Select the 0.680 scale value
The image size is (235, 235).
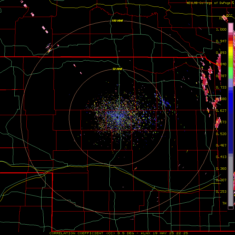(x=221, y=99)
